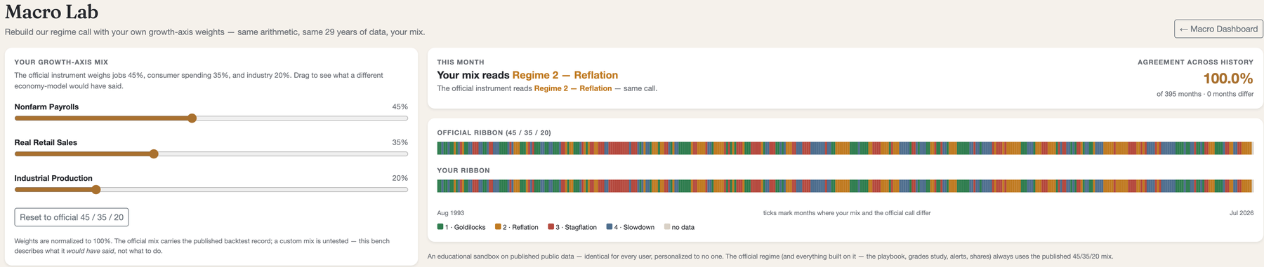The width and height of the screenshot is (1264, 267).
Task: Click the Real Retail Sales 35% value
Action: click(x=400, y=142)
